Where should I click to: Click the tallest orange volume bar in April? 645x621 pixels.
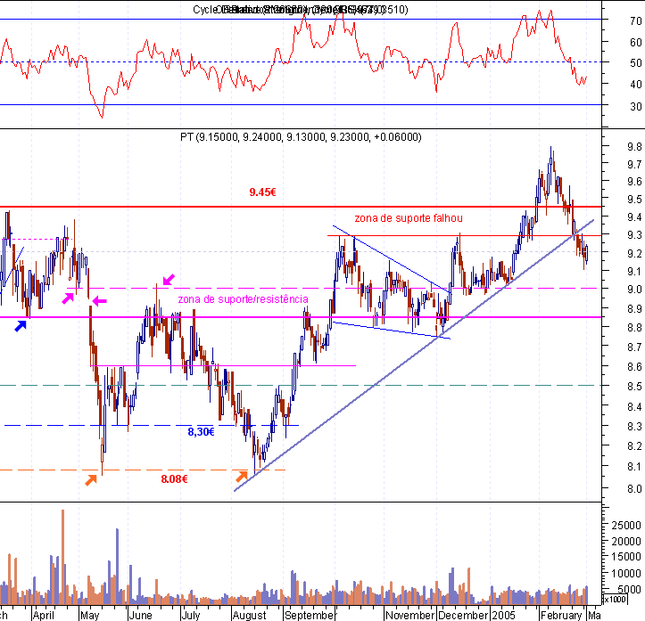click(63, 558)
